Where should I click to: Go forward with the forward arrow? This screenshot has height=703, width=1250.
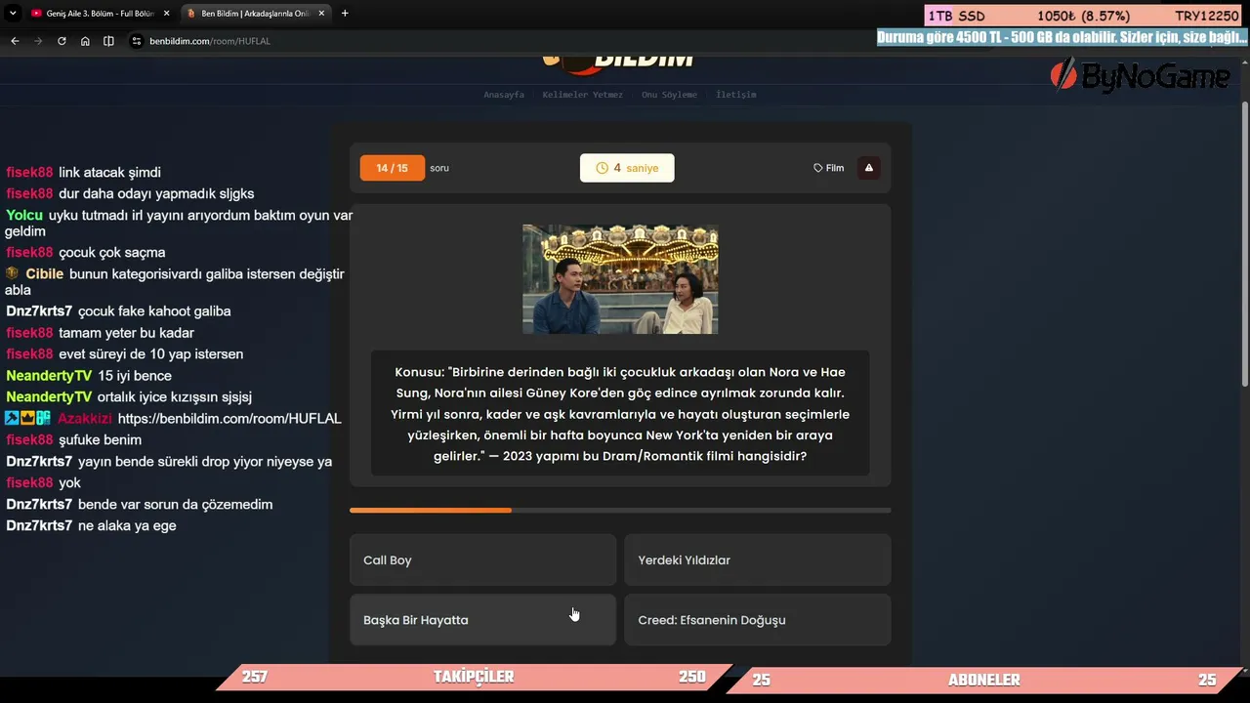tap(38, 41)
